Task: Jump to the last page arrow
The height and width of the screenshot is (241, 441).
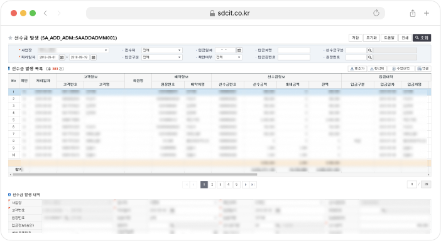Action: (x=253, y=185)
